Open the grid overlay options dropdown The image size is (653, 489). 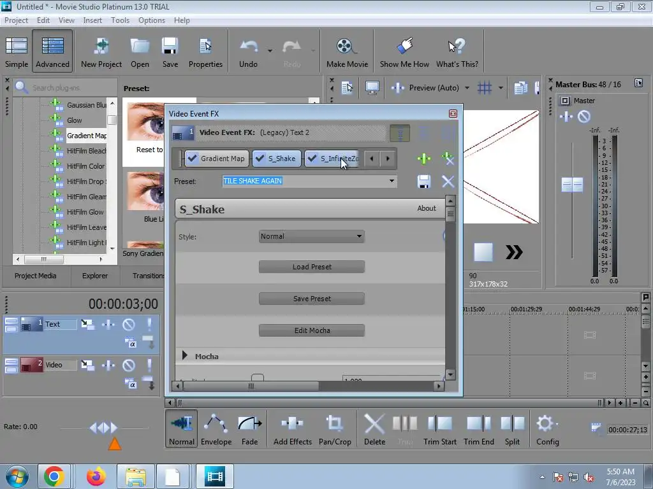pyautogui.click(x=501, y=88)
